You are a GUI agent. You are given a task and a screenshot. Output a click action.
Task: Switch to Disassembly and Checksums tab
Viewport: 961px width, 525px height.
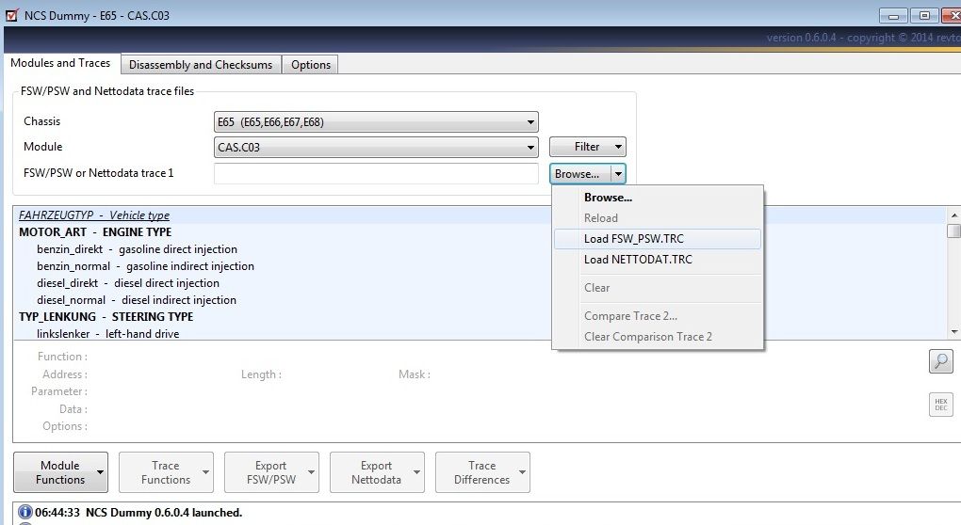(201, 64)
